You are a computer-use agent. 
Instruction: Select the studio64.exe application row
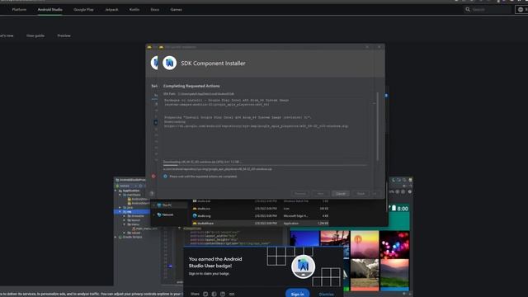pyautogui.click(x=260, y=224)
